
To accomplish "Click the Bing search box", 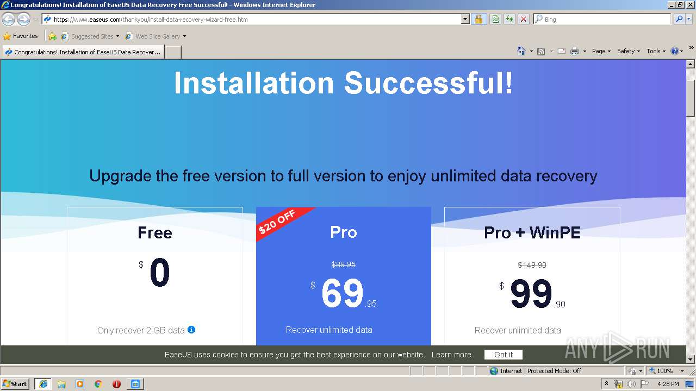I will click(602, 19).
